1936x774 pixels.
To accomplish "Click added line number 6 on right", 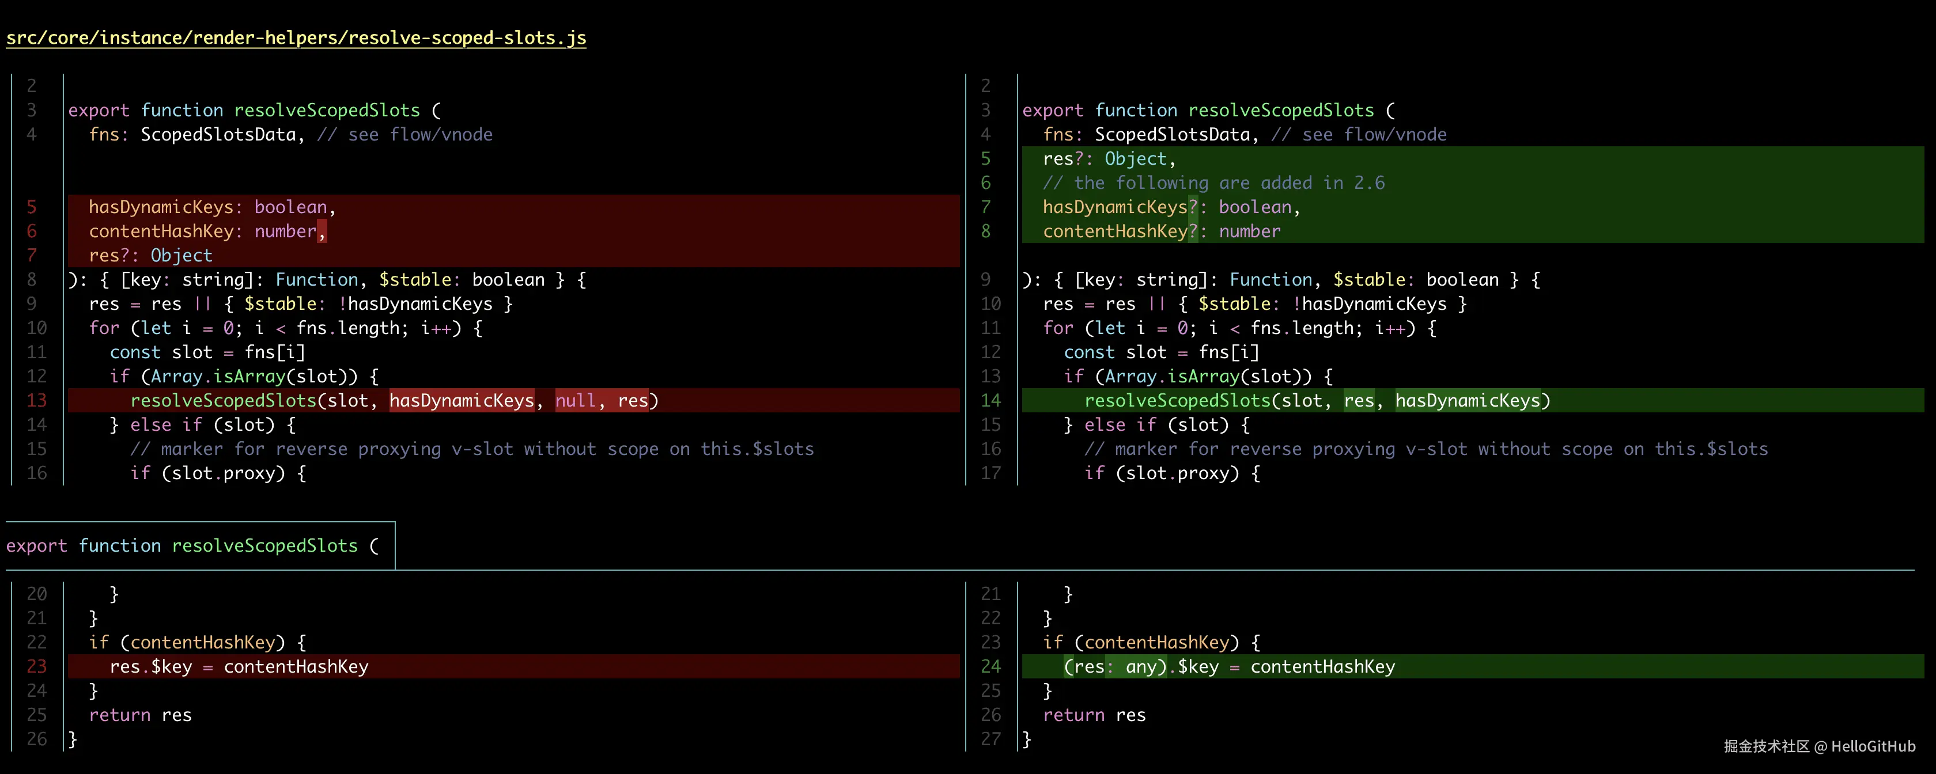I will [x=985, y=183].
